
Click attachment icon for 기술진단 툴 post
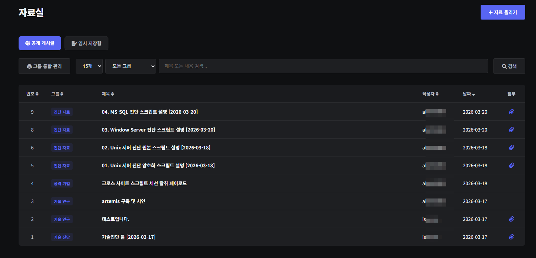511,237
